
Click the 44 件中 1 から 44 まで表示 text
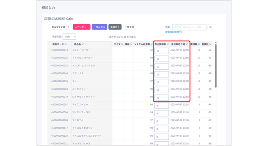(122, 37)
